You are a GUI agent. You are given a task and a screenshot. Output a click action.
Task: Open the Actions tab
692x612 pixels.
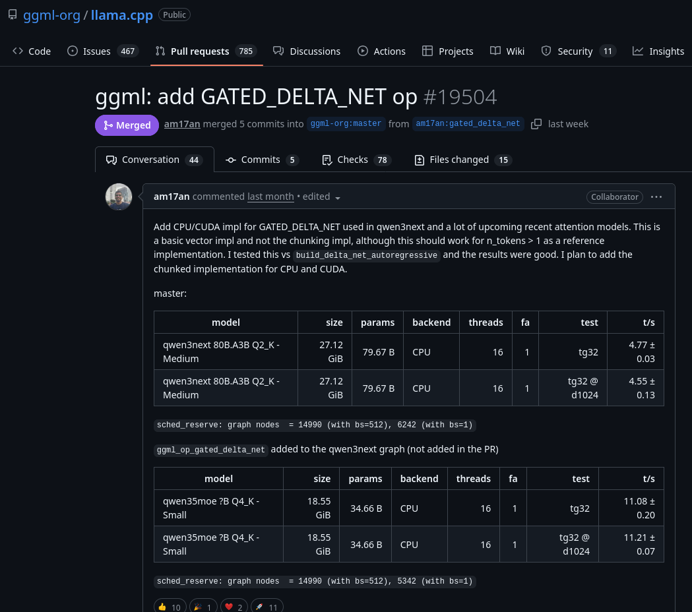pos(381,51)
